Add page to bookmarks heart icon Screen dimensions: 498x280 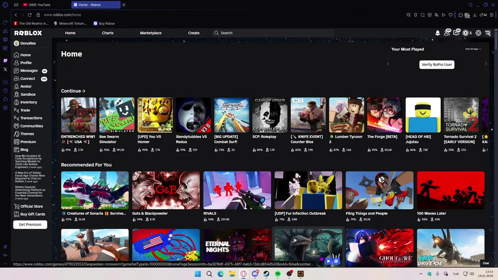point(451,15)
